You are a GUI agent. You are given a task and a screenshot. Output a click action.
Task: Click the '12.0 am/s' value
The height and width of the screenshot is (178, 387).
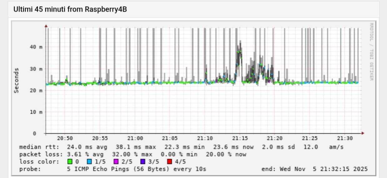coord(323,147)
